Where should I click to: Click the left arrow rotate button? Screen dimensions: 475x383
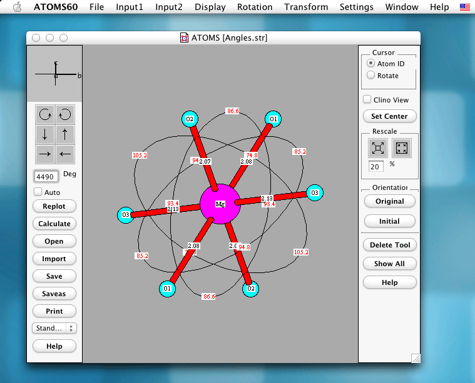64,153
